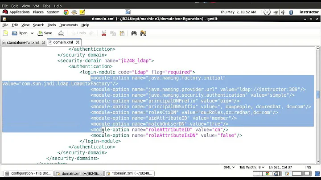
Task: Click the Redo icon next to Undo
Action: point(91,33)
